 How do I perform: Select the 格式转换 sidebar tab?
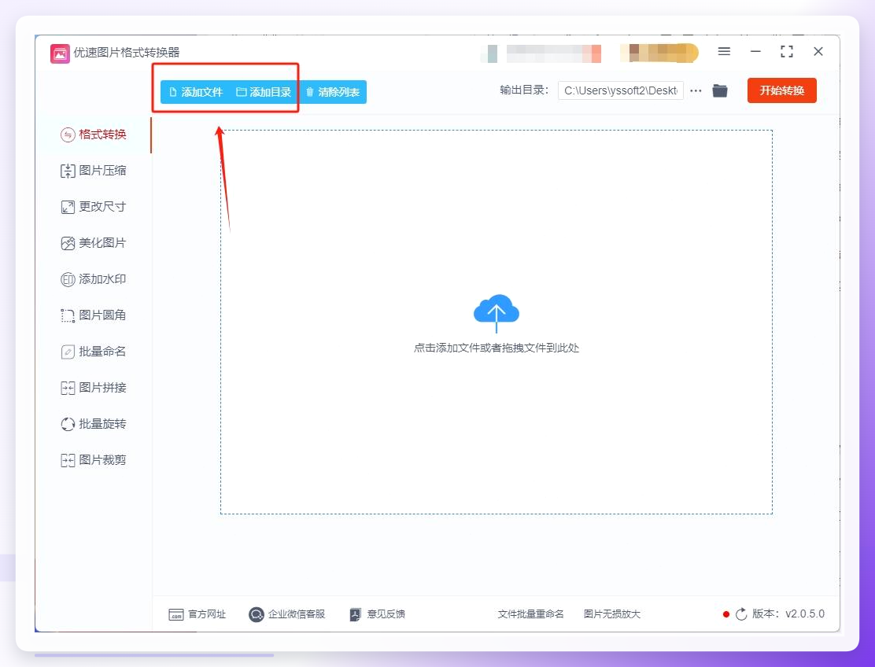93,135
